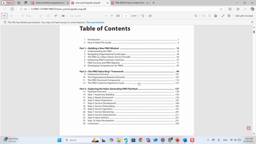
Task: Click the page number input field
Action: (x=126, y=16)
